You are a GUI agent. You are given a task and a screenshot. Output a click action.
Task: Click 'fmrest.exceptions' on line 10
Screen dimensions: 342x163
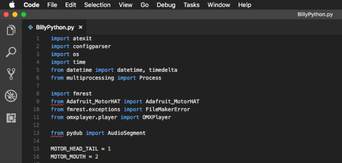pos(93,109)
